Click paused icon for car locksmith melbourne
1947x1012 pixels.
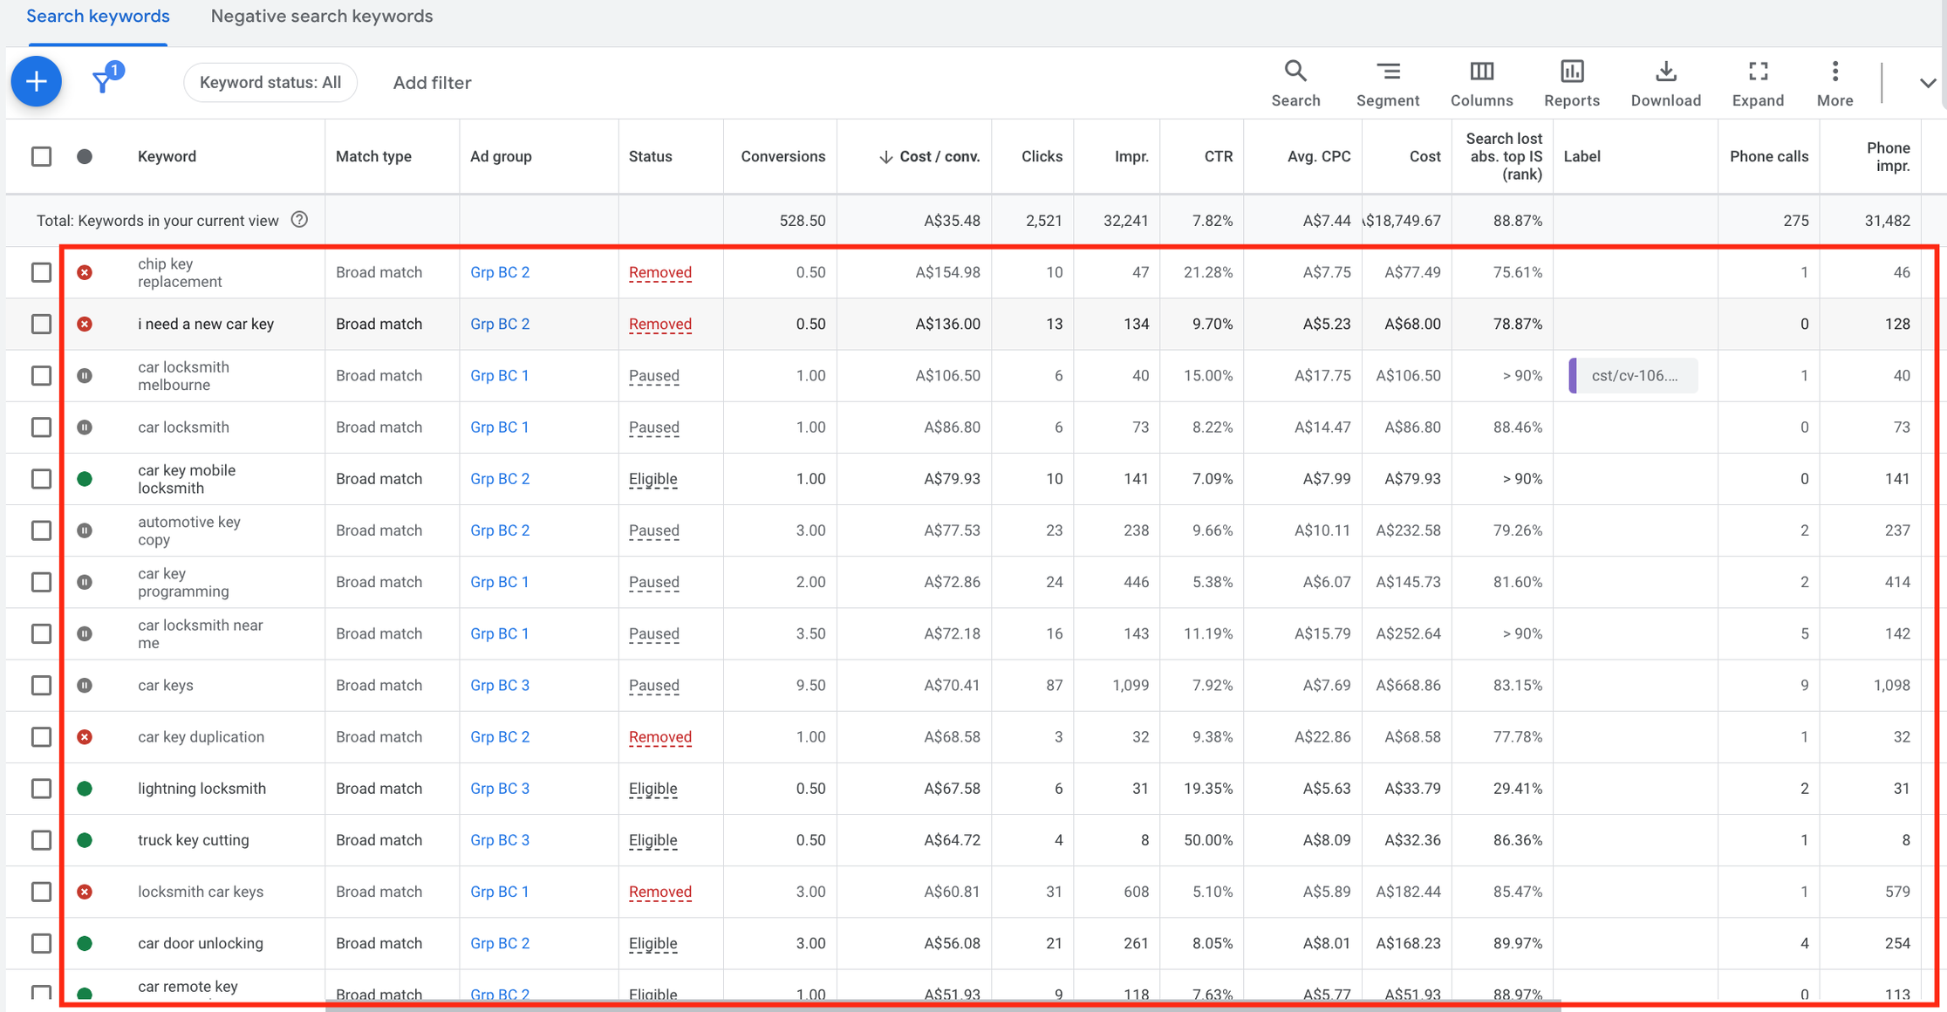tap(85, 375)
